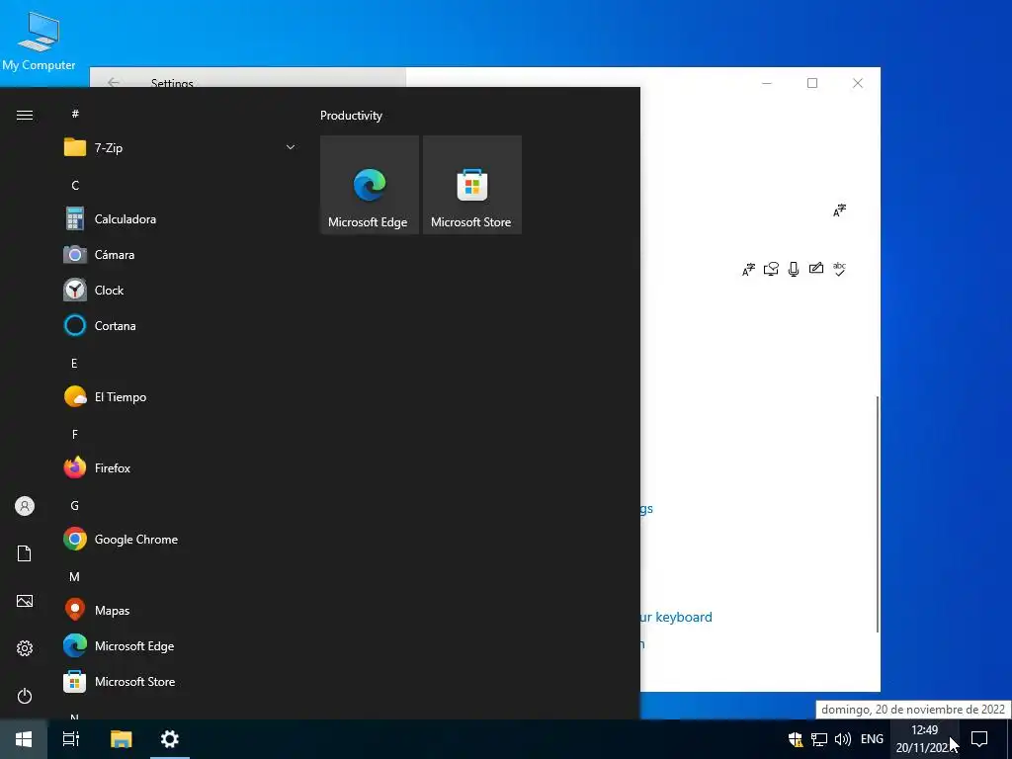Open My Computer desktop icon
The image size is (1012, 759).
pos(39,40)
